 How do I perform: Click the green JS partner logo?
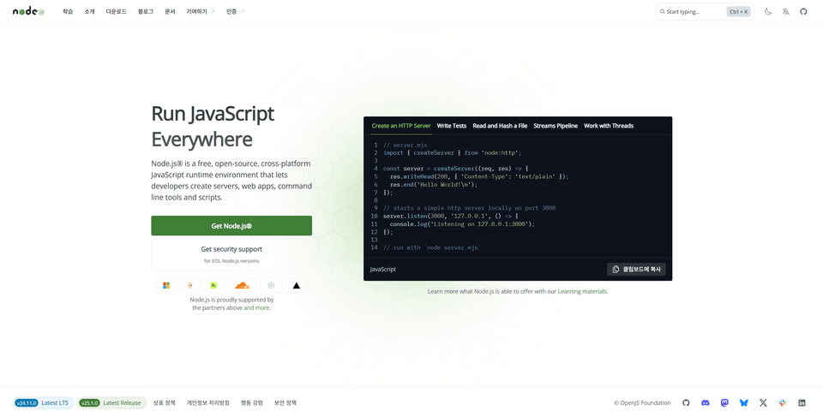(x=213, y=285)
